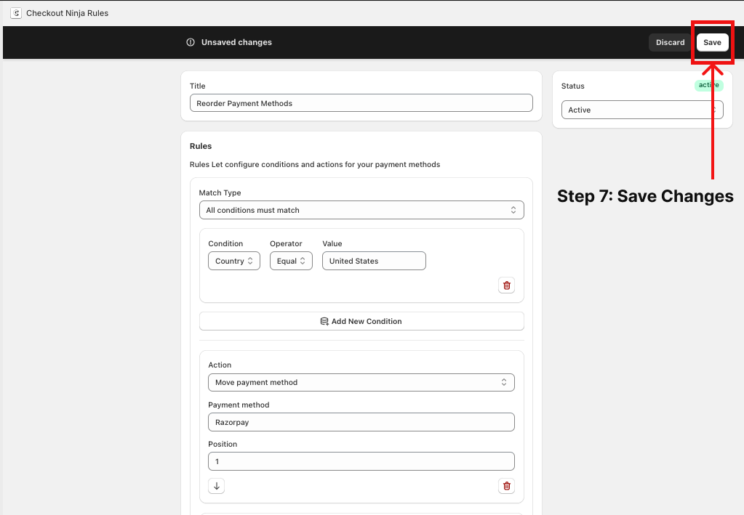Click the Step 7 Save Changes annotation

pos(645,196)
